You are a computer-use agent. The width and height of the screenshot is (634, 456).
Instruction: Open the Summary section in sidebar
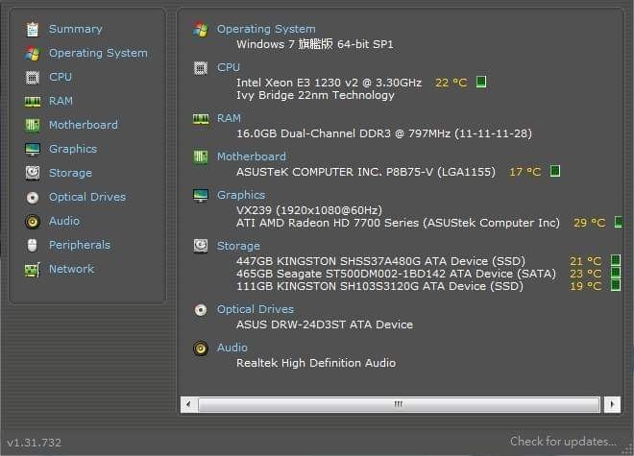point(76,29)
